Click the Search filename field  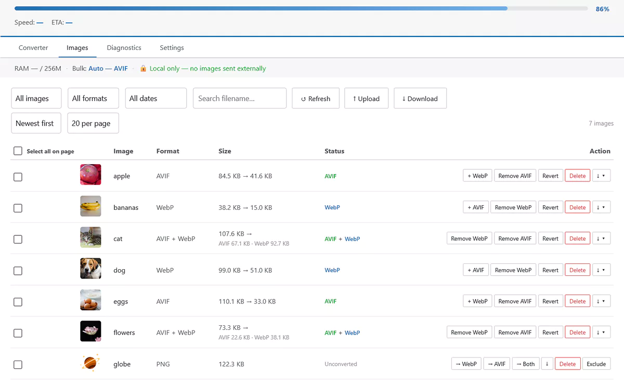tap(240, 98)
